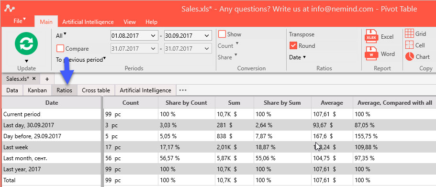Copy Cell using the dashed grid icon

click(409, 45)
